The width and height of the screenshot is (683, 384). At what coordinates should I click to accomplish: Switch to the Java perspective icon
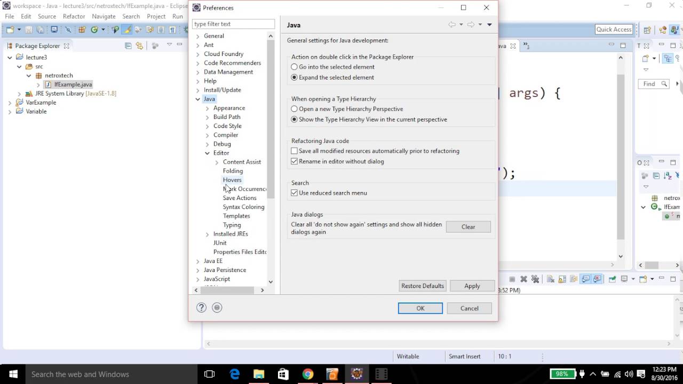tap(674, 30)
